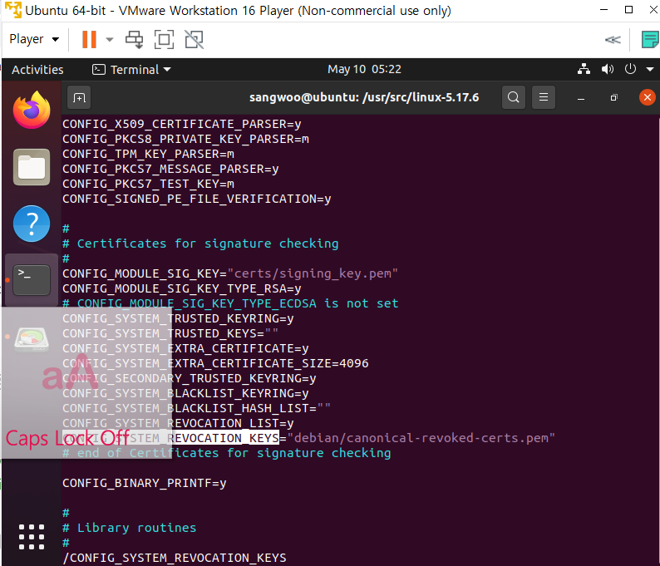660x566 pixels.
Task: Click the highlighted CONFIG_SYSTEM_REVOCATION_KEYS match
Action: (170, 438)
